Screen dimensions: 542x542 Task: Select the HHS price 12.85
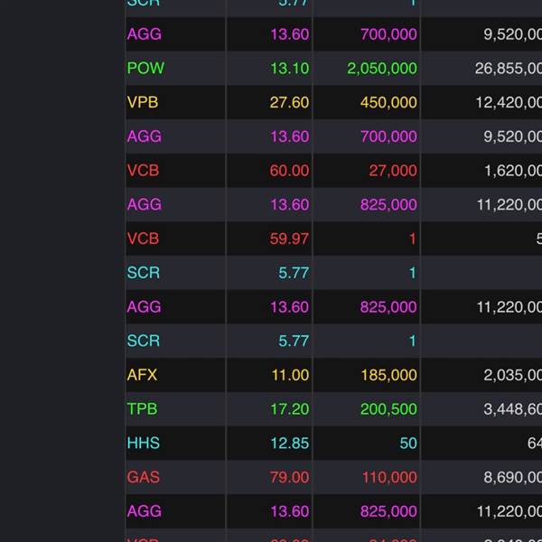pos(289,443)
